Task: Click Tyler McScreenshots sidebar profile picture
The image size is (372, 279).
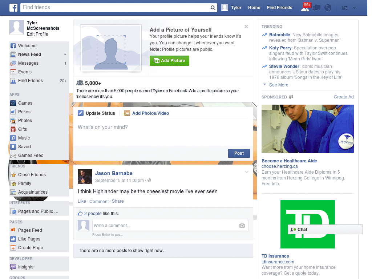Action: pyautogui.click(x=17, y=27)
